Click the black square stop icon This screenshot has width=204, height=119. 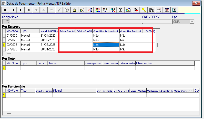pos(174,10)
